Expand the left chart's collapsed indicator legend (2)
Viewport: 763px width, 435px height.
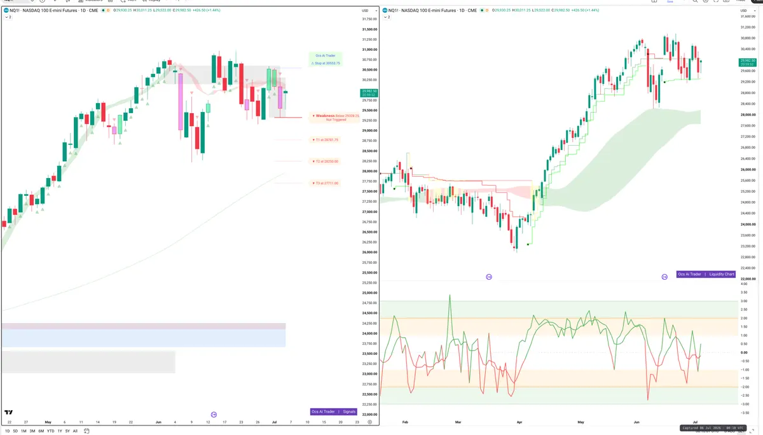(8, 17)
